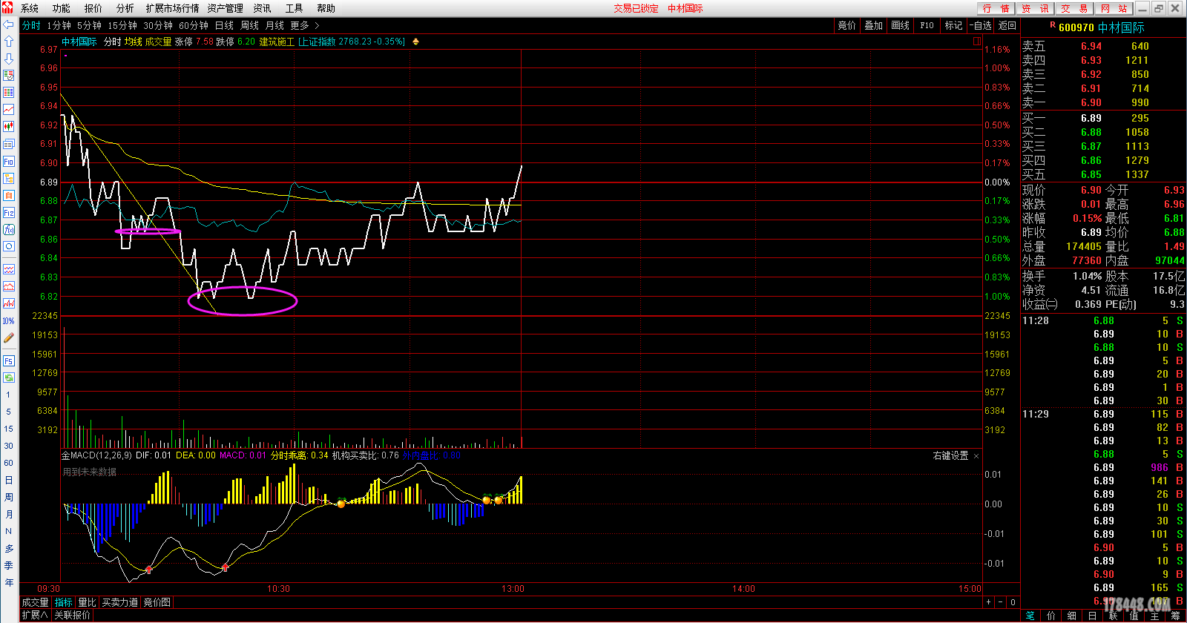Viewport: 1187px width, 623px height.
Task: Click the F10 toolbar button above chart
Action: coord(927,25)
